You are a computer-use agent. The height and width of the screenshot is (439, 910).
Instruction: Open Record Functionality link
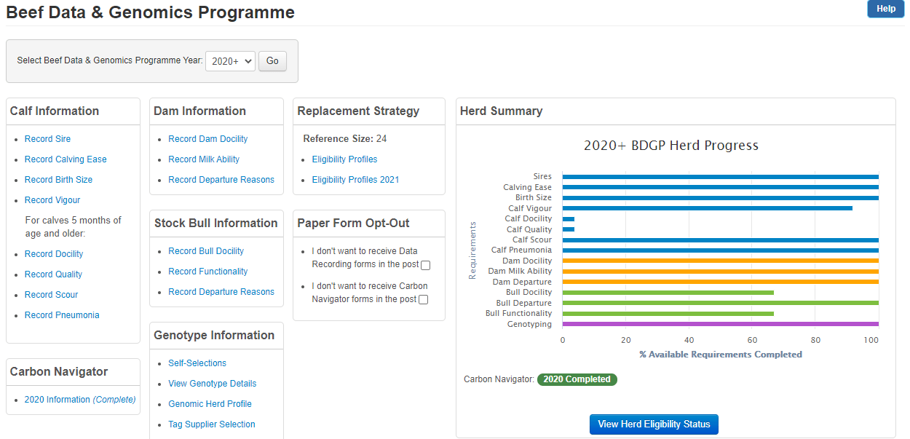[207, 272]
